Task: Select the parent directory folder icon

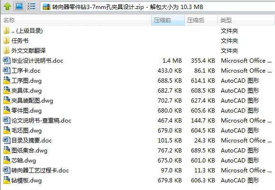Action: point(7,30)
